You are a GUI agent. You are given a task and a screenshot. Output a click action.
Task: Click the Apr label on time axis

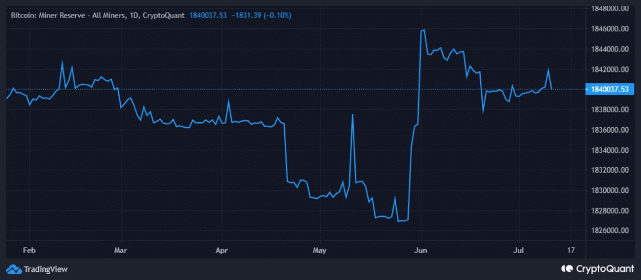coord(222,249)
